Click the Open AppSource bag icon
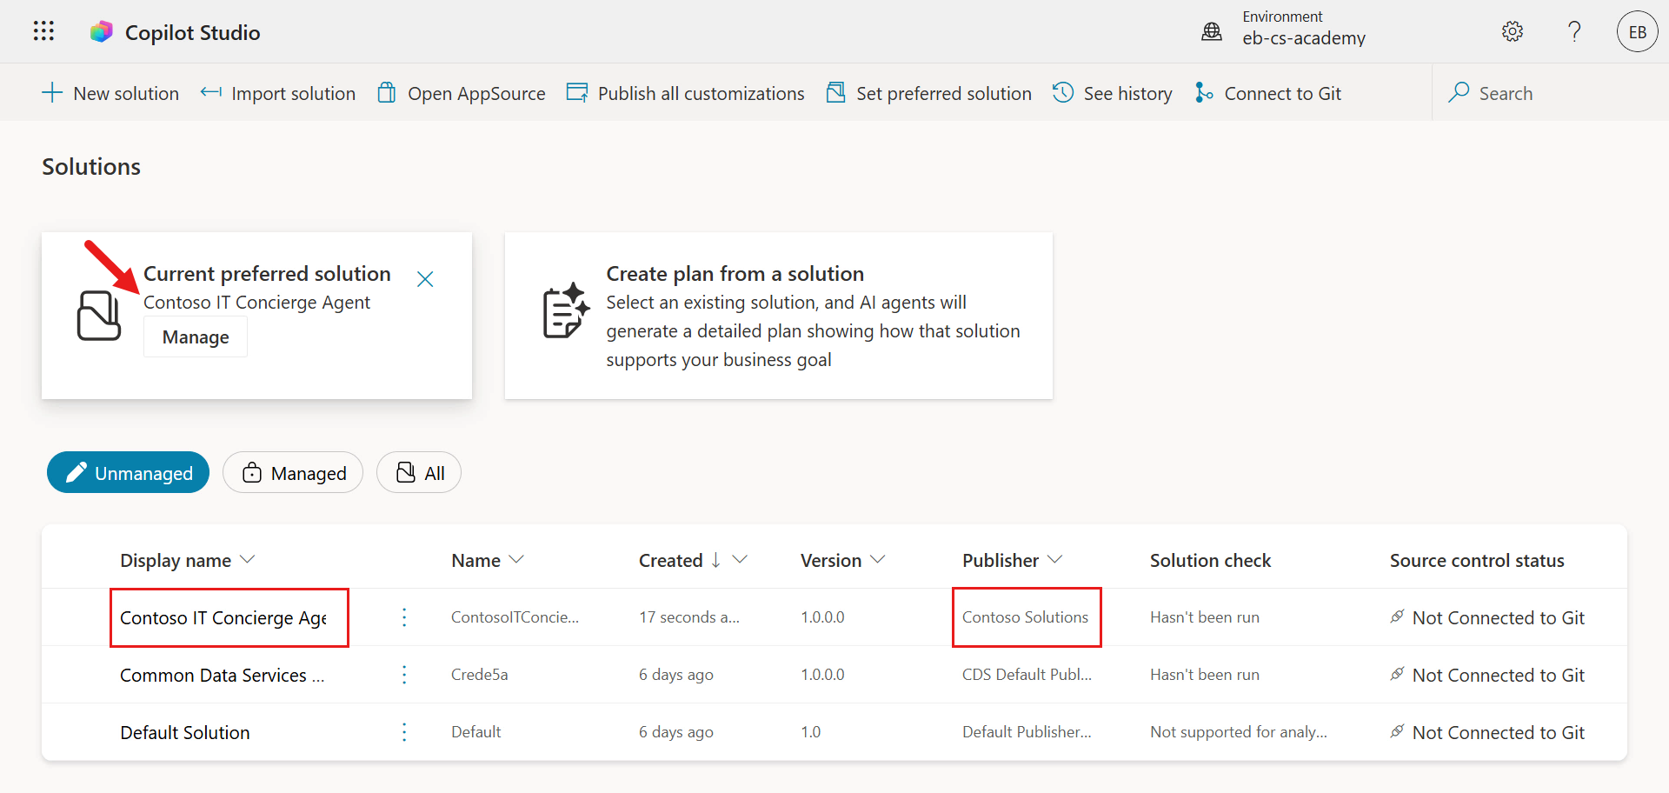This screenshot has height=793, width=1669. pyautogui.click(x=387, y=92)
